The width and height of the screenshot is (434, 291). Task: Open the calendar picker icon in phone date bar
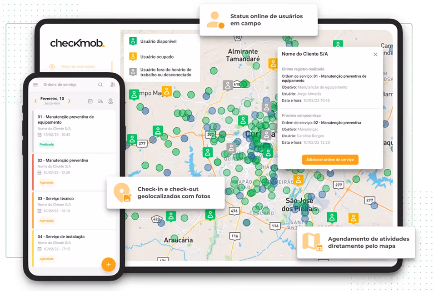click(90, 101)
